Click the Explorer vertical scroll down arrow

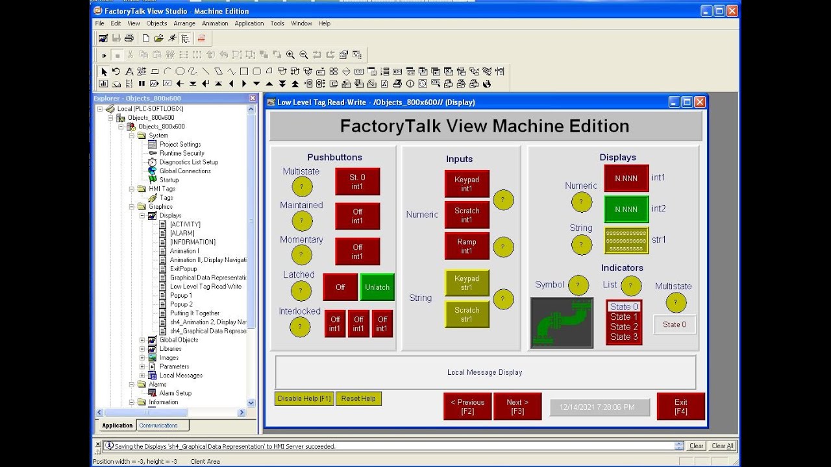click(252, 403)
